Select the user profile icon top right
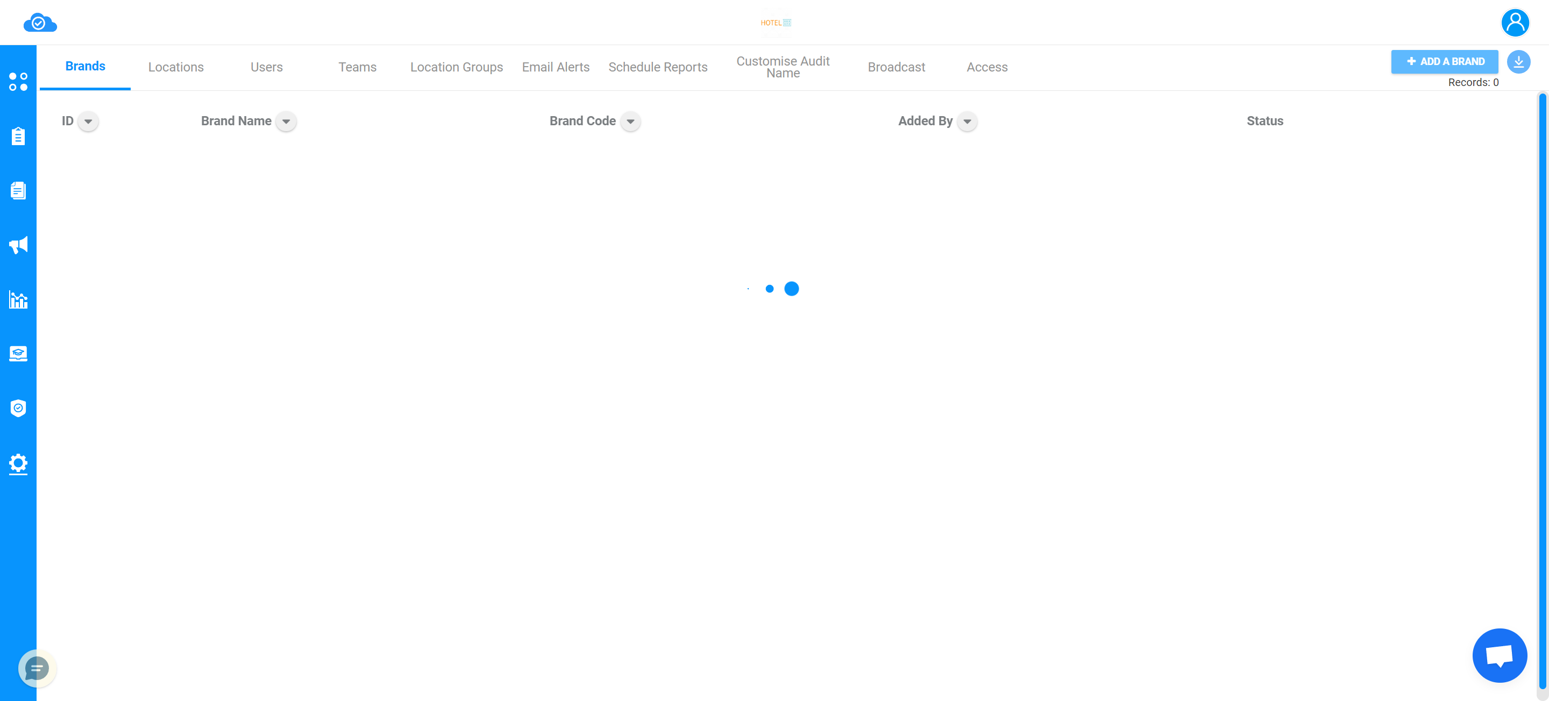1549x701 pixels. (1516, 22)
